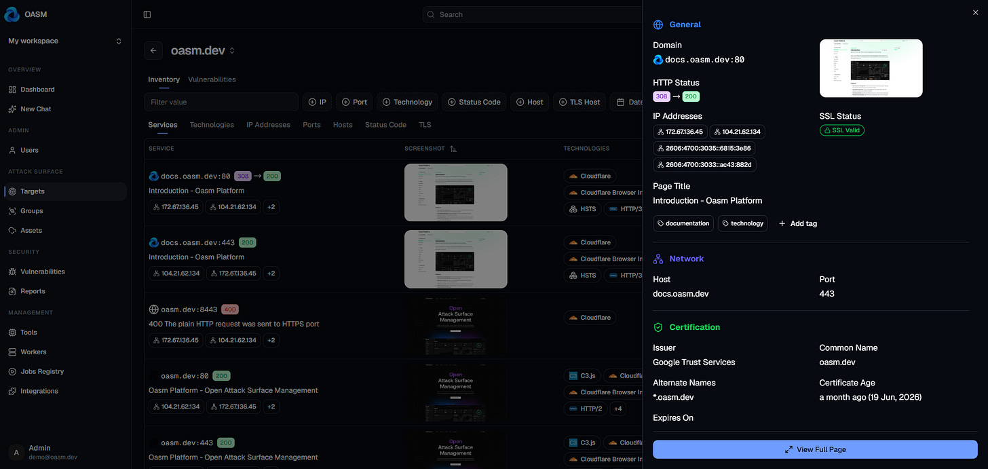Image resolution: width=988 pixels, height=469 pixels.
Task: Click IPv6 2606:4700:3033::ac43:882d chip
Action: [x=704, y=164]
